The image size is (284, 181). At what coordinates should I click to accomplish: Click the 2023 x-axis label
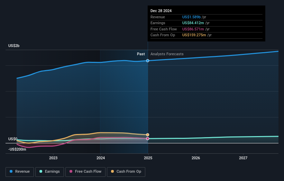click(53, 158)
